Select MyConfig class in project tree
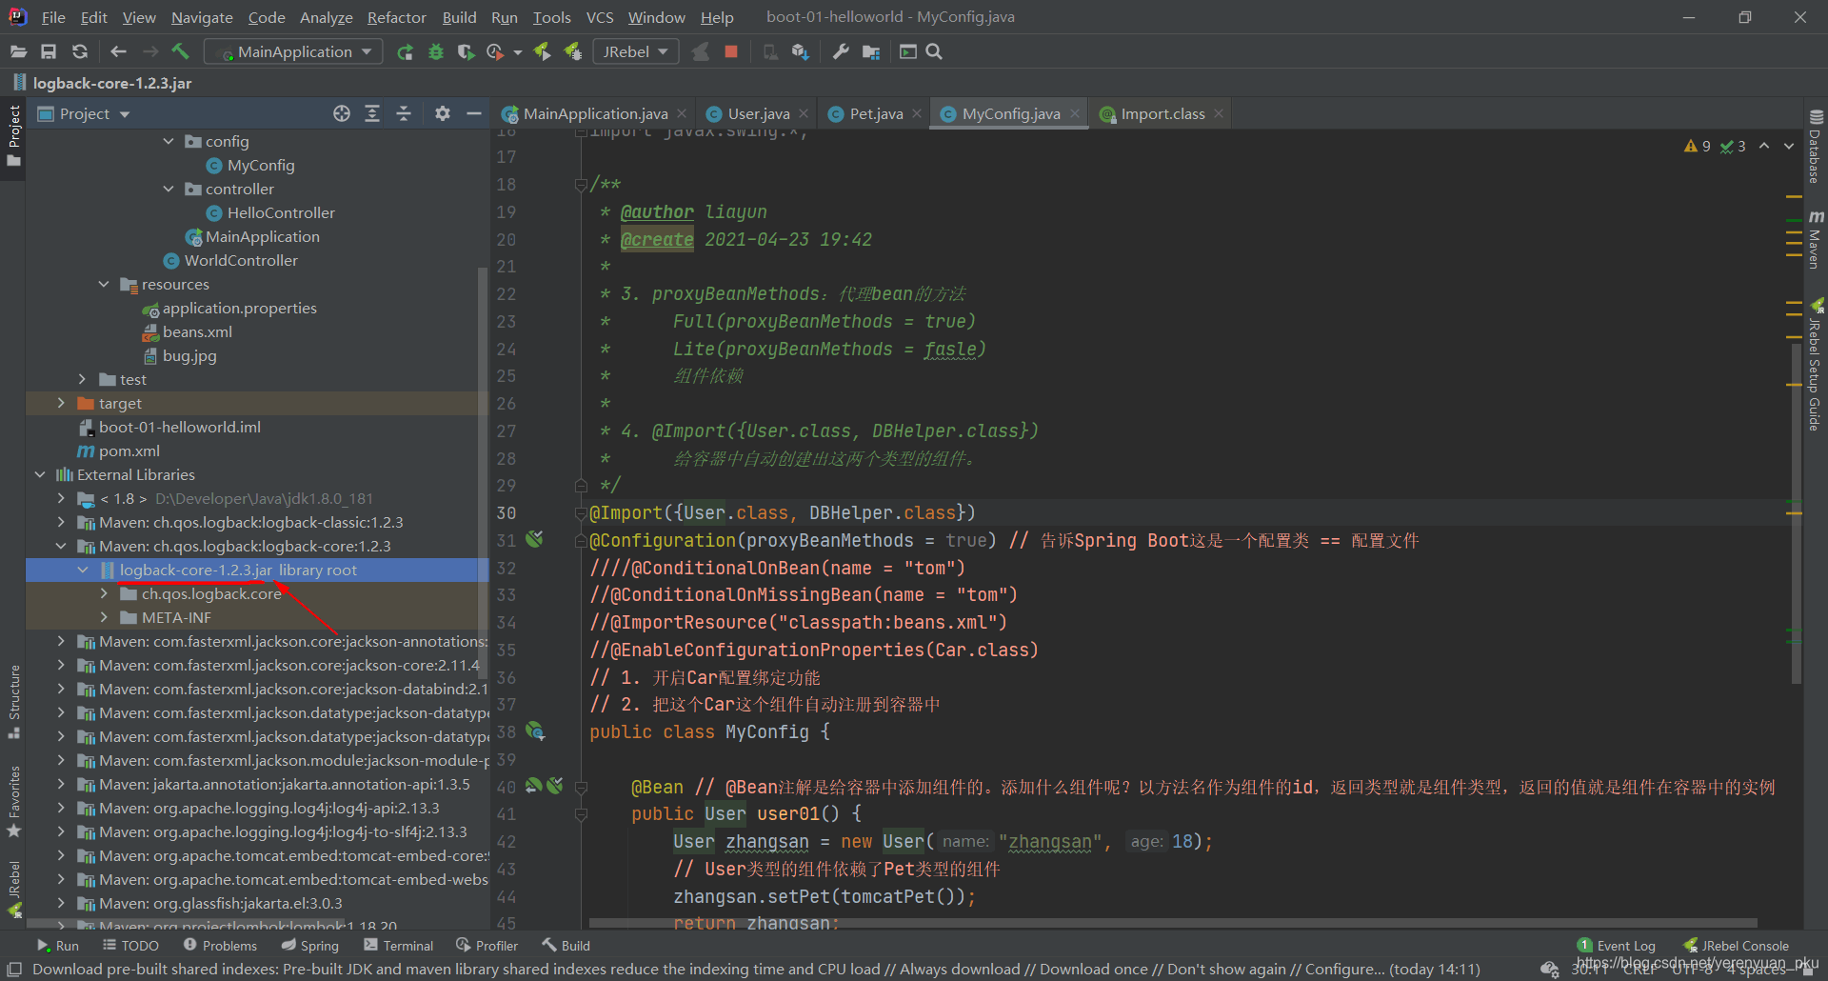The height and width of the screenshot is (981, 1828). coord(261,165)
